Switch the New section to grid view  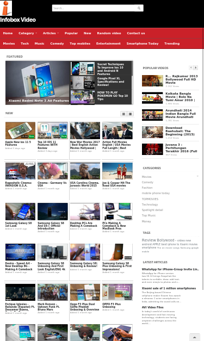(123, 114)
